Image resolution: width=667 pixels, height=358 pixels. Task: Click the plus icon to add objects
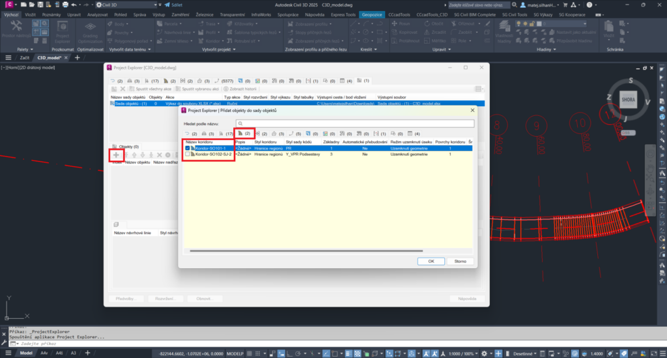[x=116, y=155]
